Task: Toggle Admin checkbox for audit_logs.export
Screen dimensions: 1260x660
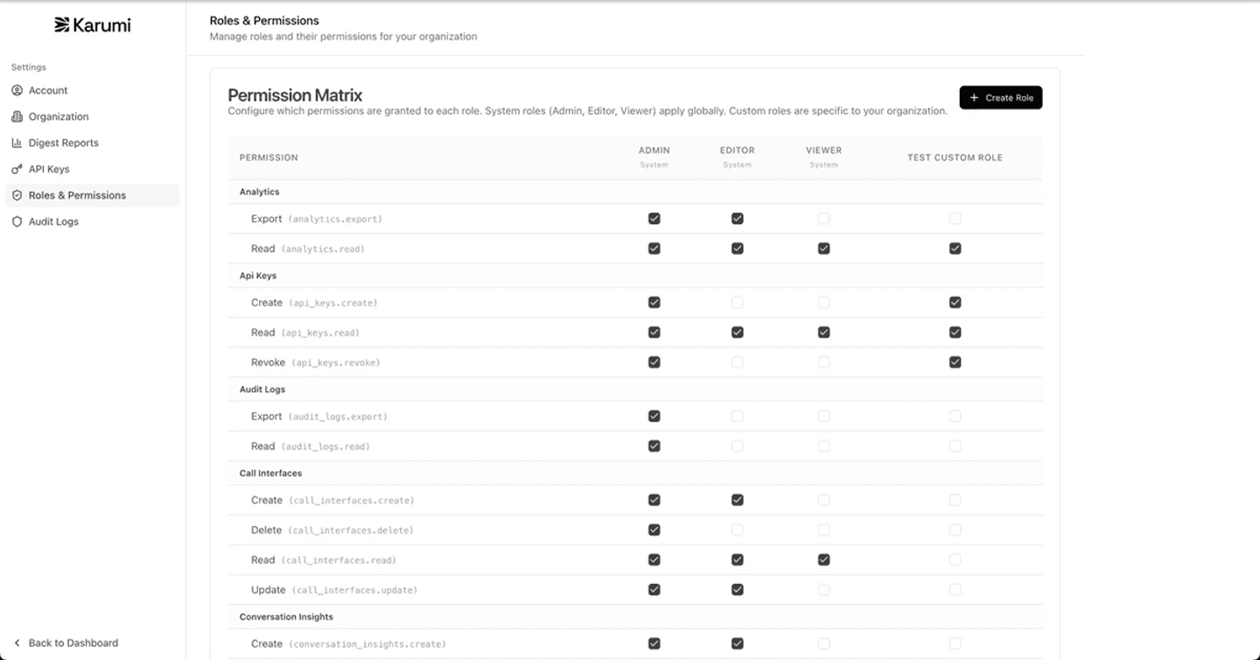Action: [654, 417]
